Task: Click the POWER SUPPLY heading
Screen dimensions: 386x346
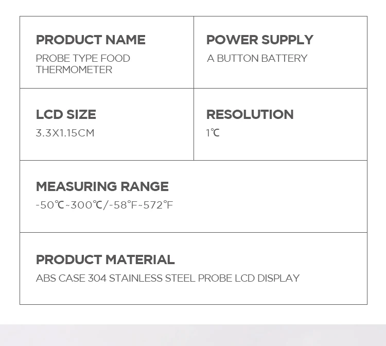Action: [x=259, y=40]
